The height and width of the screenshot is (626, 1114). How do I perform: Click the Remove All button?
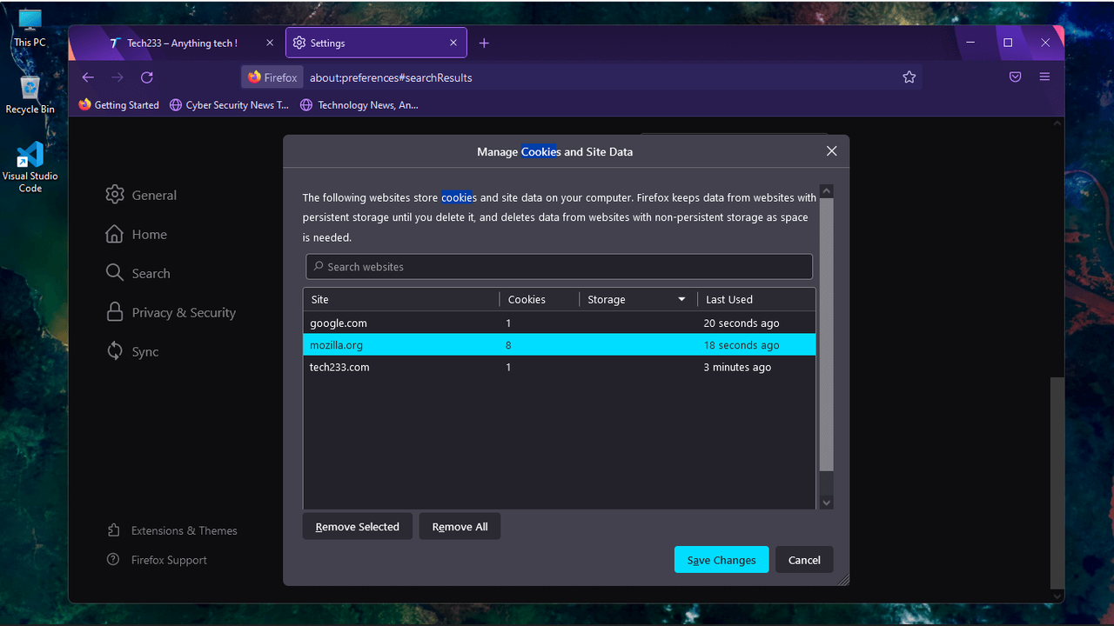[460, 526]
